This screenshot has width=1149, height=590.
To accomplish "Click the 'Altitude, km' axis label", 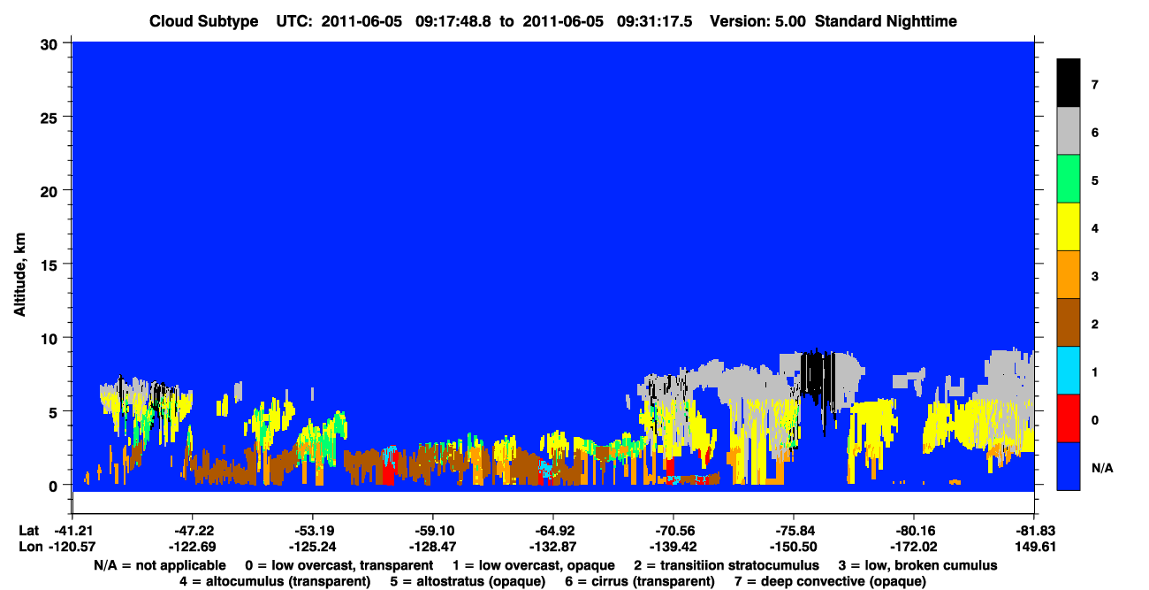I will click(x=19, y=274).
